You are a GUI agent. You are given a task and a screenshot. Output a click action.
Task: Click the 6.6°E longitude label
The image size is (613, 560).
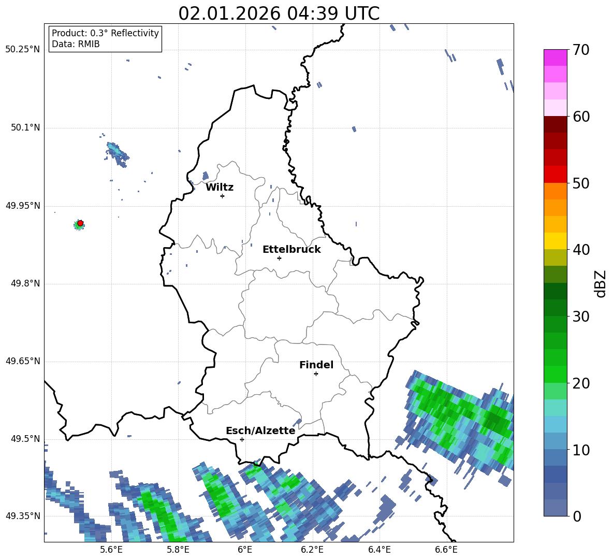pos(446,550)
